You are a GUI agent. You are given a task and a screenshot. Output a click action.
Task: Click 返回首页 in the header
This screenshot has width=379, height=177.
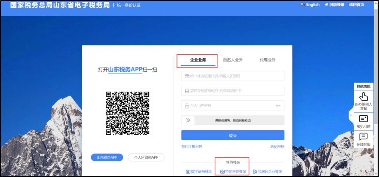pyautogui.click(x=357, y=5)
